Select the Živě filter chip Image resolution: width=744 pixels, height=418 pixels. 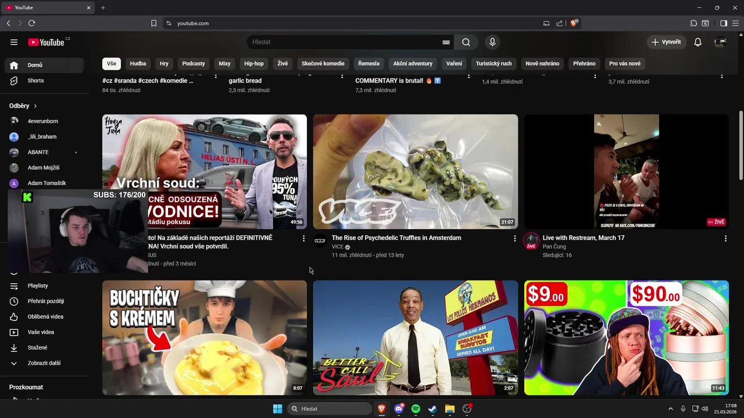click(x=282, y=64)
